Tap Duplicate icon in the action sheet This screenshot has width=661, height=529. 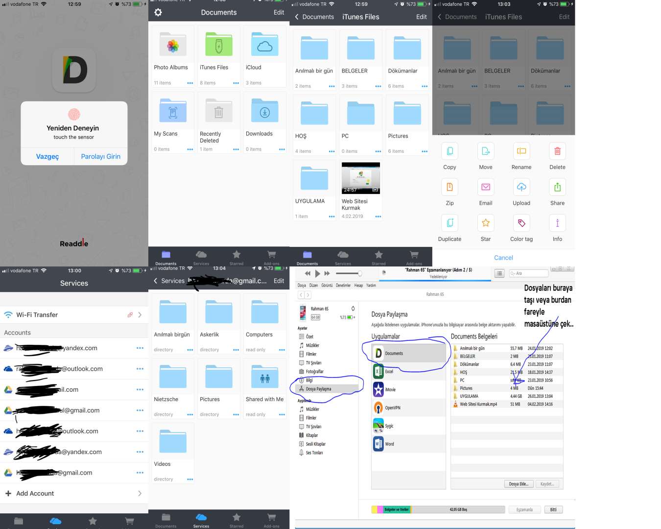click(x=449, y=223)
